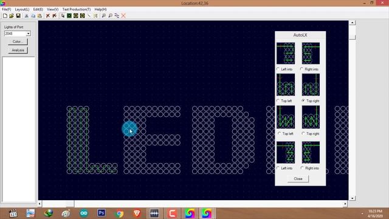Viewport: 389px width, 219px height.
Task: Click square-wave pattern thumbnail above first 'Top left'
Action: (x=286, y=85)
